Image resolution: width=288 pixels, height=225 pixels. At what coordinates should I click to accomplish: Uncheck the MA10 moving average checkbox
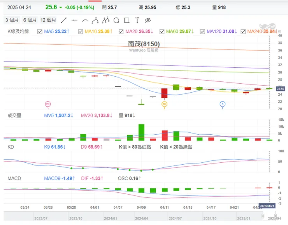[x=81, y=32]
